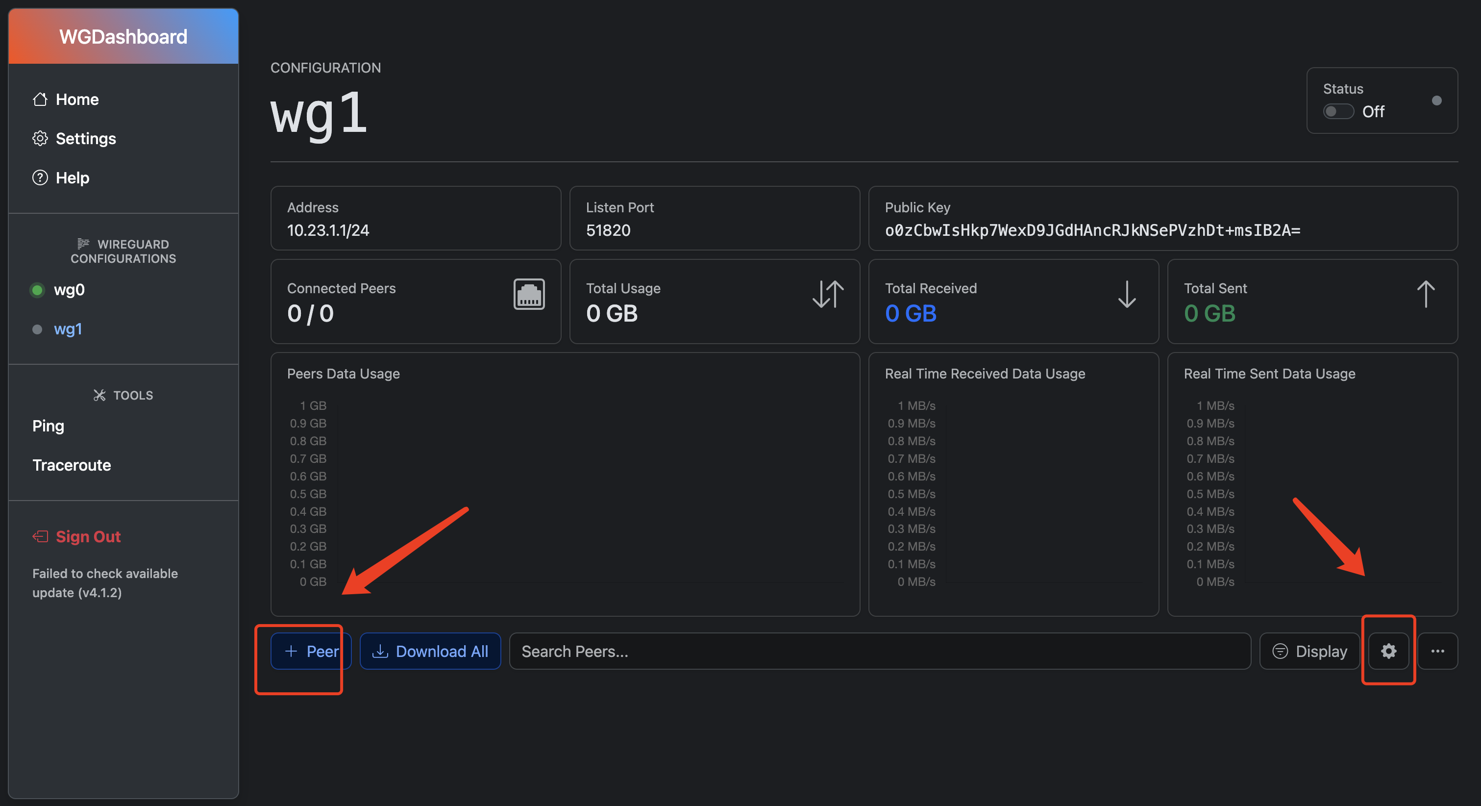Click the up arrow in Total Sent

click(x=1426, y=295)
